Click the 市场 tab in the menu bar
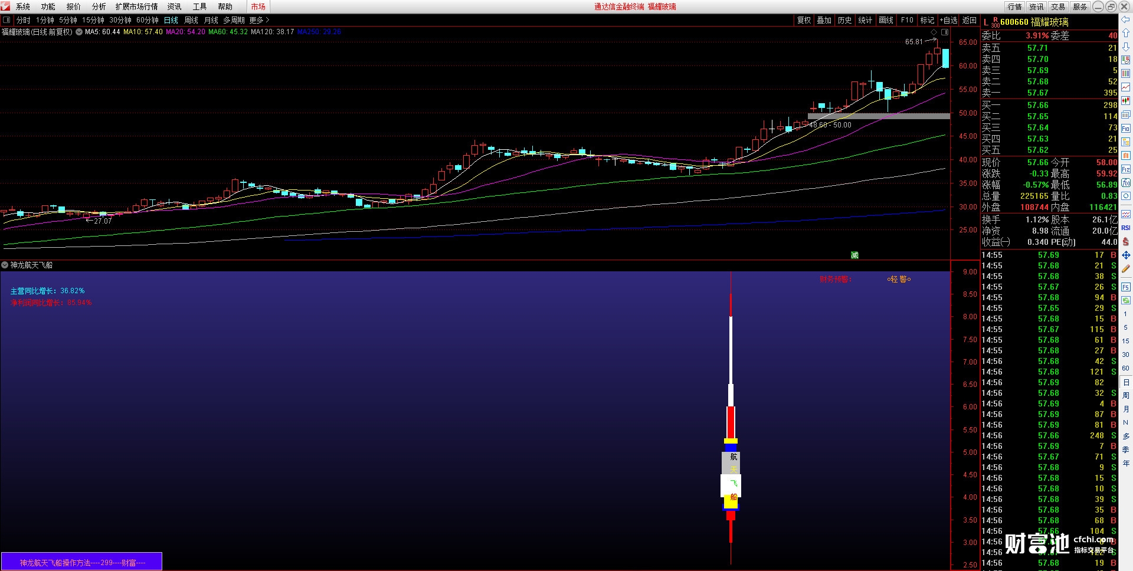 coord(258,6)
